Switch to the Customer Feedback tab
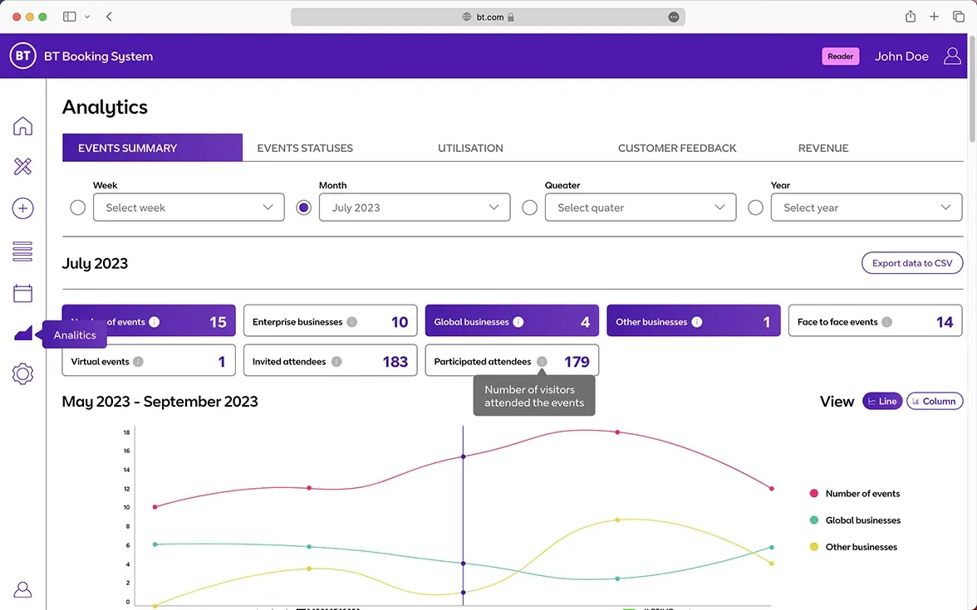977x610 pixels. [677, 148]
